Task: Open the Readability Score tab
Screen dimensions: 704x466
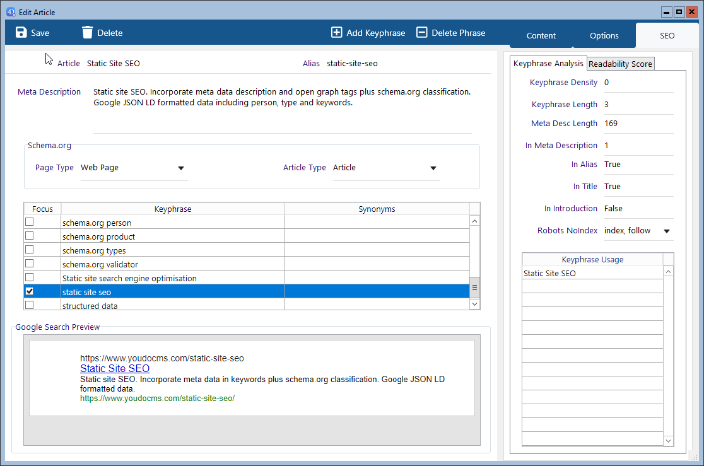Action: point(620,64)
